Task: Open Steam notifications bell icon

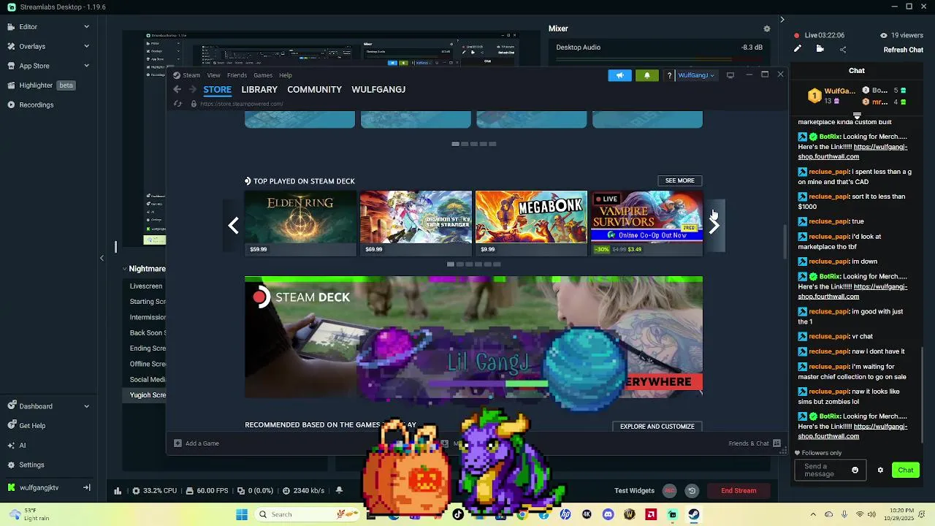Action: (646, 75)
